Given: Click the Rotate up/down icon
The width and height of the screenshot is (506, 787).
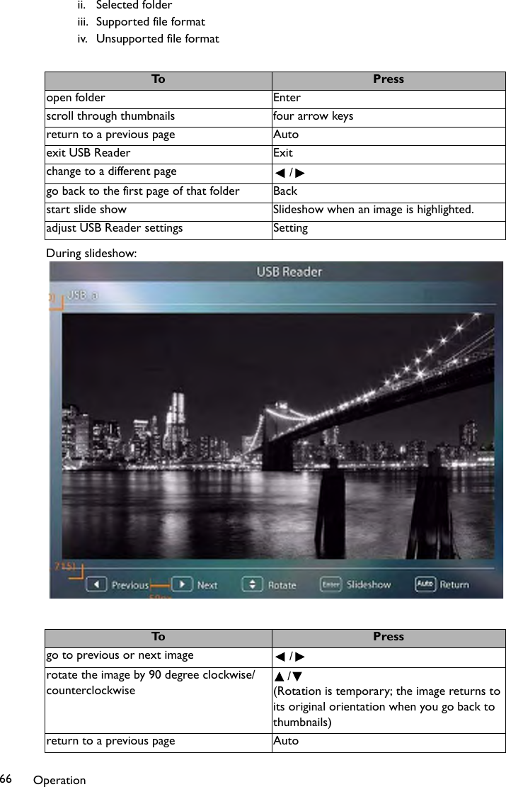Looking at the screenshot, I should tap(252, 584).
